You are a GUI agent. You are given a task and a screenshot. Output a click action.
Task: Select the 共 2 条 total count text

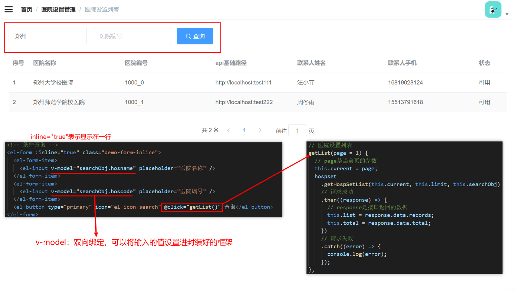pyautogui.click(x=210, y=130)
